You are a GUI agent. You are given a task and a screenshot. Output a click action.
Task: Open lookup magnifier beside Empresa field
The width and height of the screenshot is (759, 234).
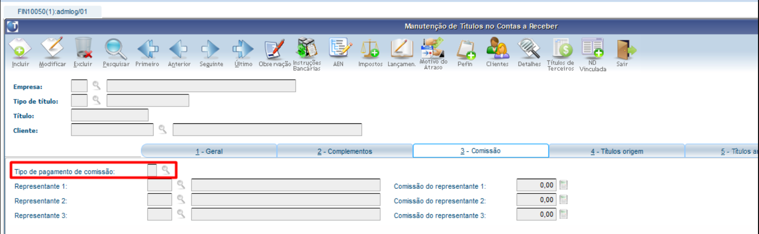(97, 85)
